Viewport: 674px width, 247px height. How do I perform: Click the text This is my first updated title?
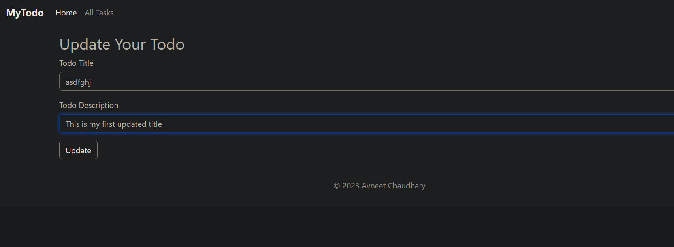click(113, 124)
